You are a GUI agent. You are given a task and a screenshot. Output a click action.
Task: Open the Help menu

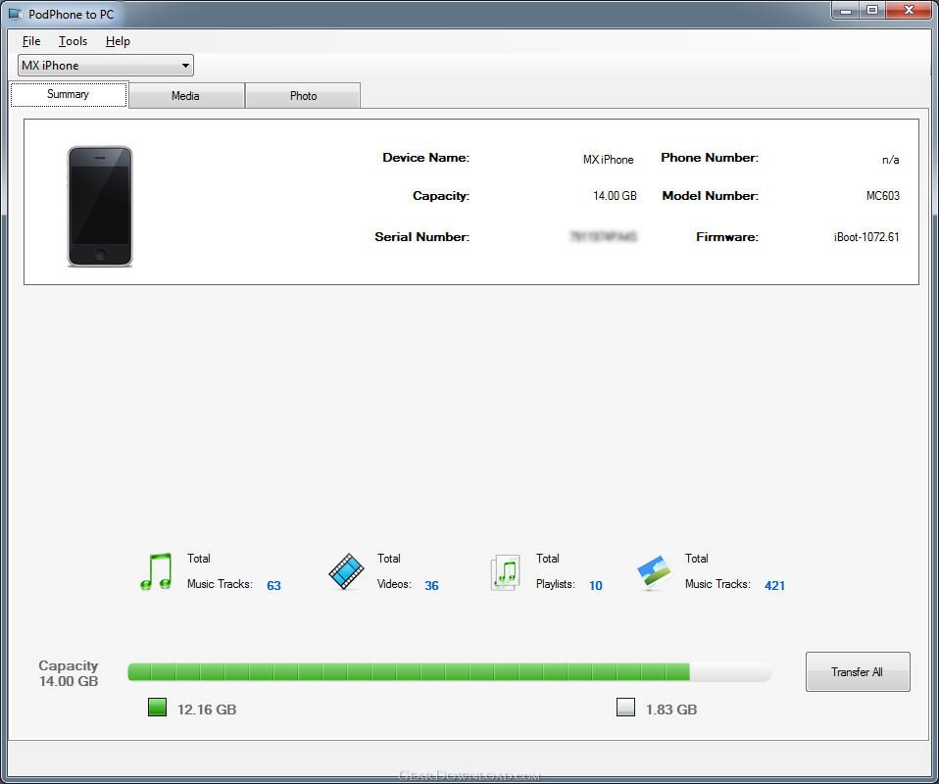(x=118, y=41)
